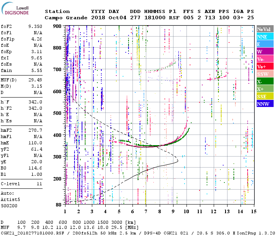Click the M(D) value 3.15
This screenshot has height=236, width=276.
click(37, 86)
